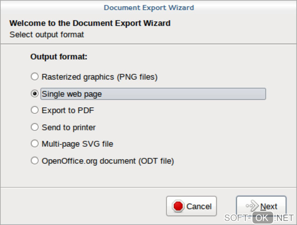Click the red stop icon on Cancel

(178, 206)
